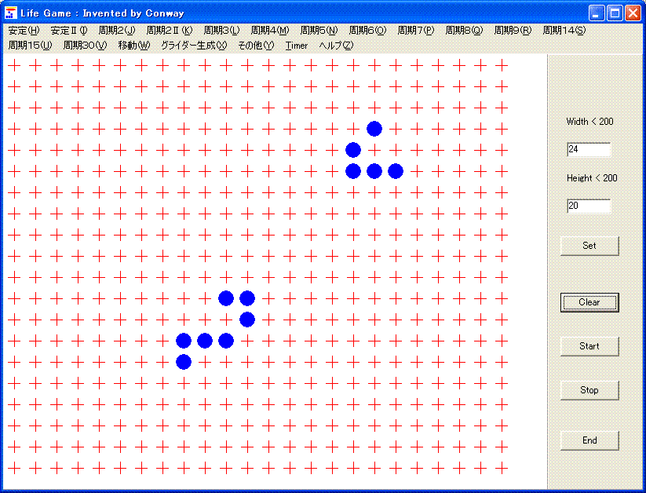646x493 pixels.
Task: Maximize the Life Game window
Action: click(x=615, y=13)
